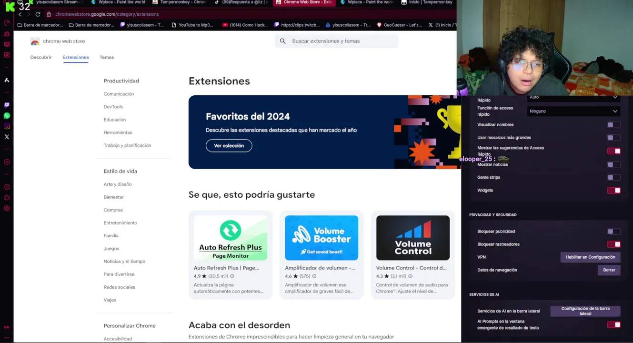Click info icon beside Amplificador de volumen rating
This screenshot has height=343, width=633.
point(314,276)
